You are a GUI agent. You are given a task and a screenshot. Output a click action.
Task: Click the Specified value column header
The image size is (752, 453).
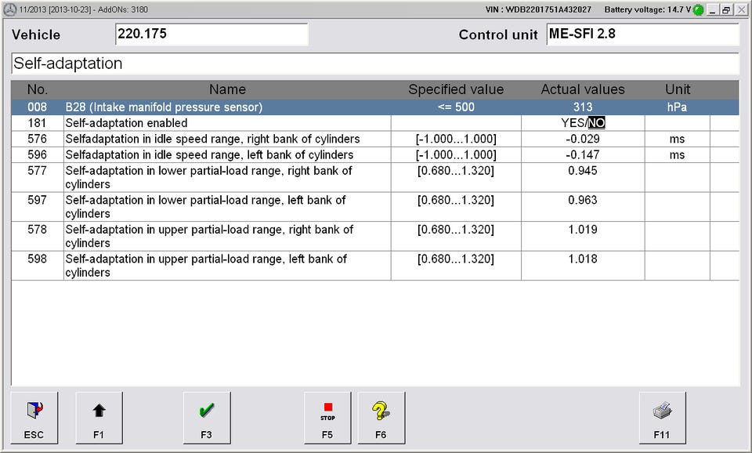[x=456, y=89]
